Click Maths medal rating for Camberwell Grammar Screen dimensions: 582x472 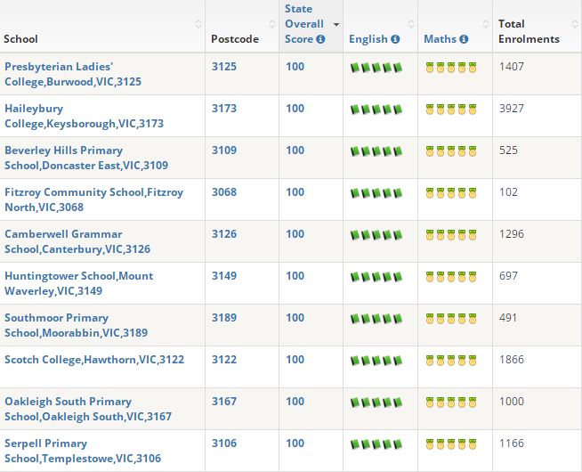(x=451, y=235)
